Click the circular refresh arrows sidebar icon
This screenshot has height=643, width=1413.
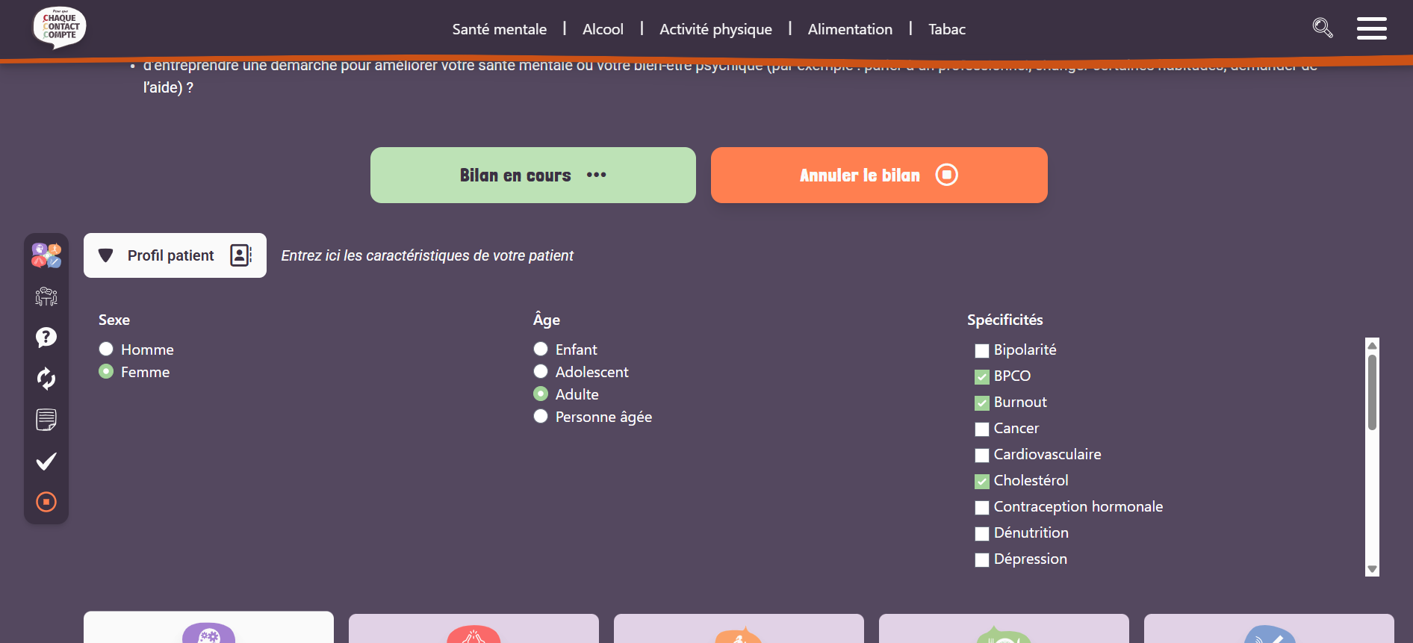(46, 379)
